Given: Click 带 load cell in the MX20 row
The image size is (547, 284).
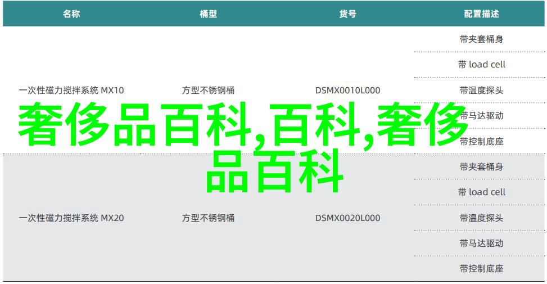Looking at the screenshot, I should click(x=481, y=192).
